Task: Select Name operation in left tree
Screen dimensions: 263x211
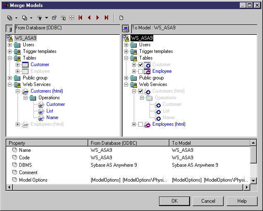Action: coord(52,117)
